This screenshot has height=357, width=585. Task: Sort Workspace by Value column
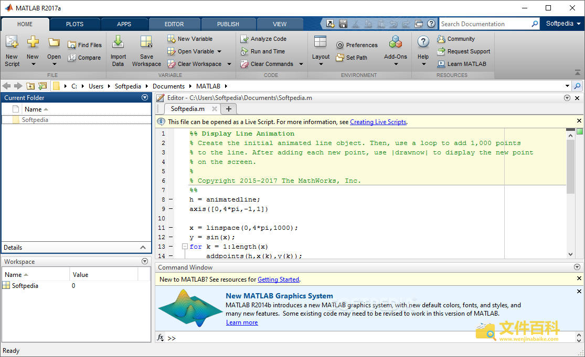(x=104, y=274)
